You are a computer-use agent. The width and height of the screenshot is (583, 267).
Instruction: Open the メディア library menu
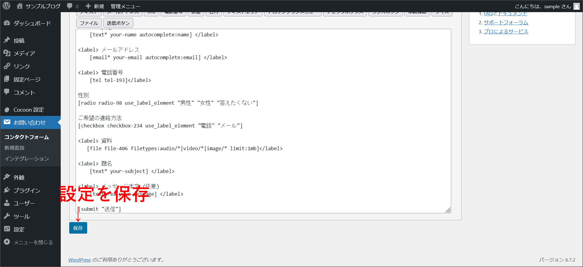[x=24, y=53]
